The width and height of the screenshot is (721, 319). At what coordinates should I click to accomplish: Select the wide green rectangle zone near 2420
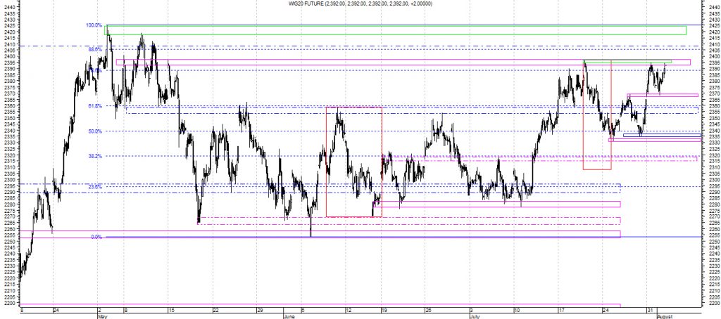(396, 30)
